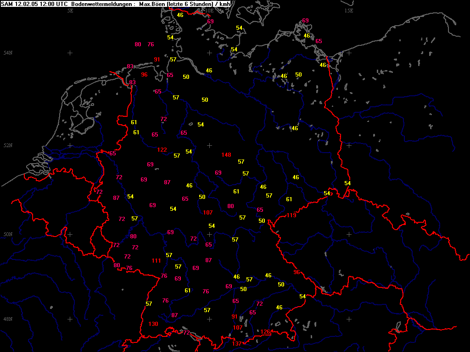Select the 137 gust reading
This screenshot has height=352, width=470.
(x=237, y=344)
